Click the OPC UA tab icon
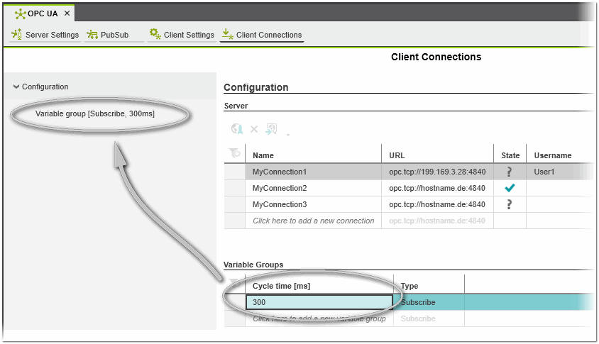 coord(20,13)
